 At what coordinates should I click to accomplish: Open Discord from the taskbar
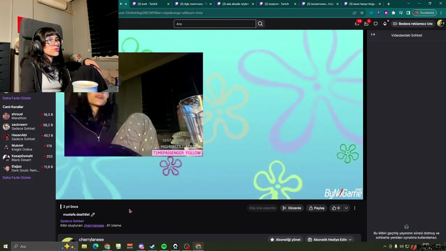pos(141,246)
